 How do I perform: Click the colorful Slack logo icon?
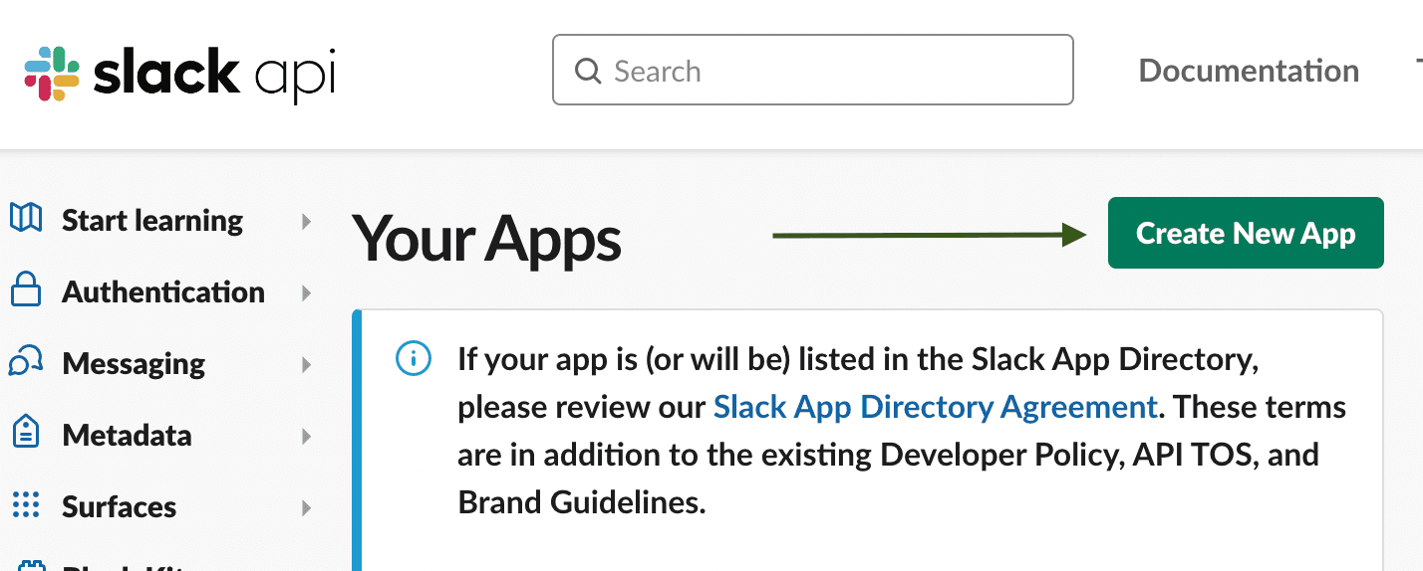coord(52,74)
